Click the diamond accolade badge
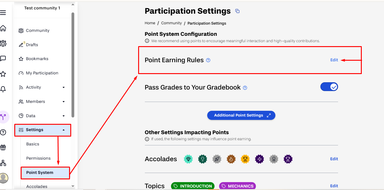Screen dimensions: 384x190 (189, 159)
